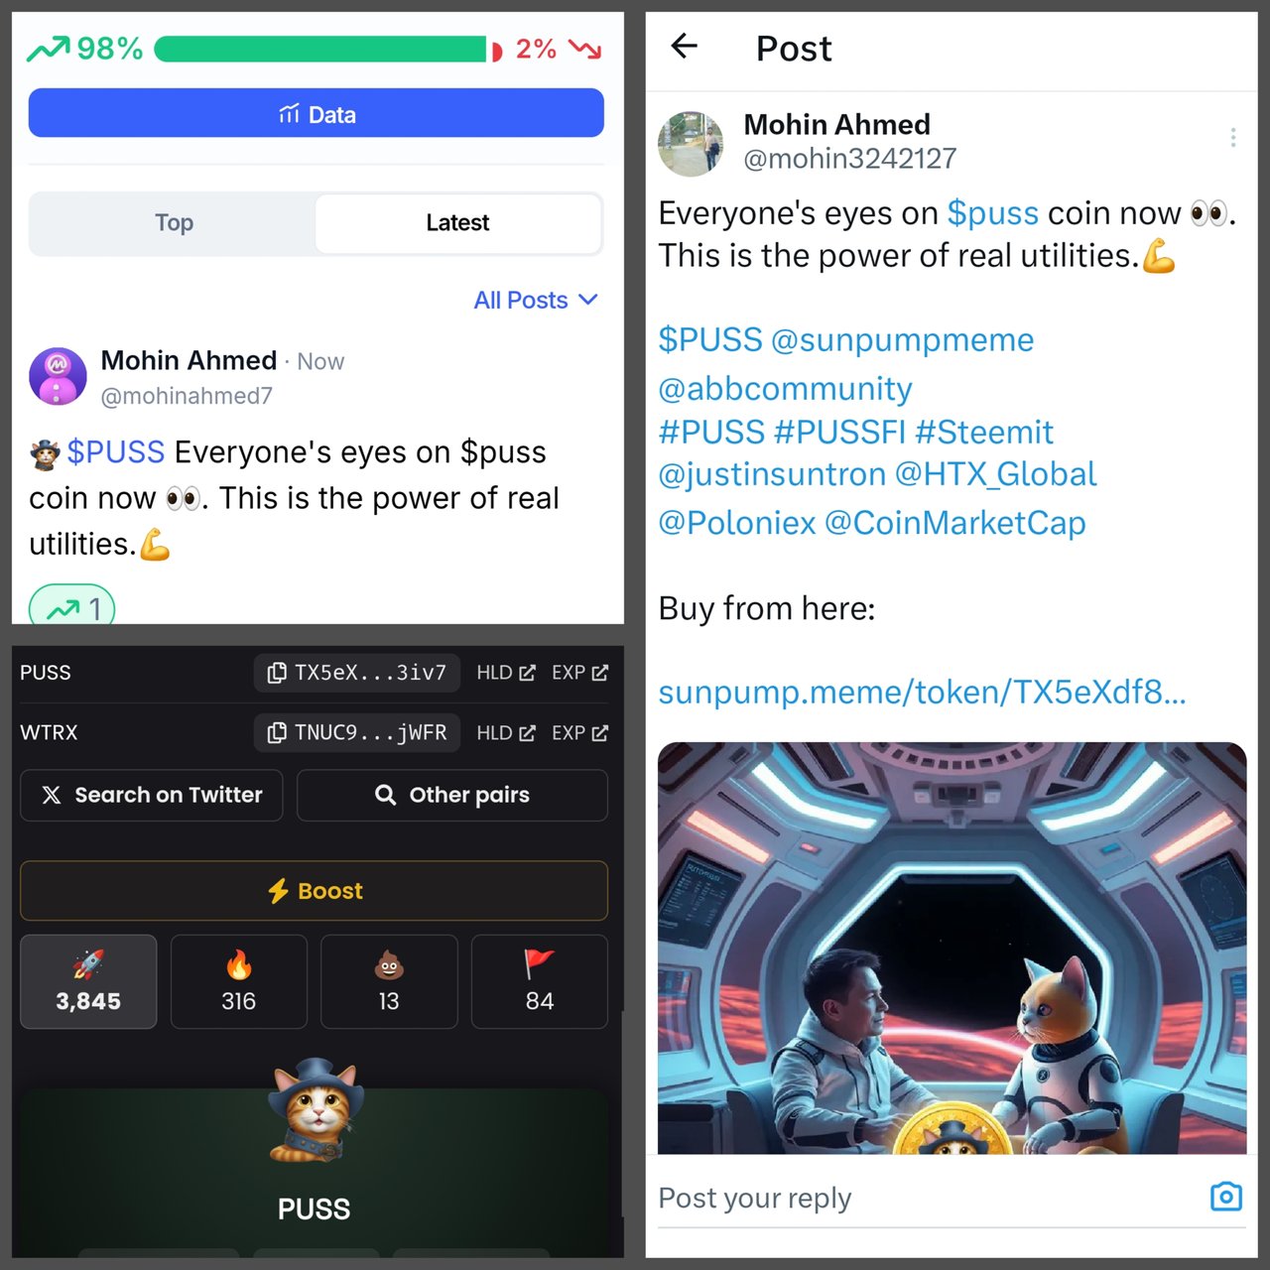Screen dimensions: 1270x1270
Task: Vote with the rocket reaction 3,845
Action: pyautogui.click(x=88, y=981)
